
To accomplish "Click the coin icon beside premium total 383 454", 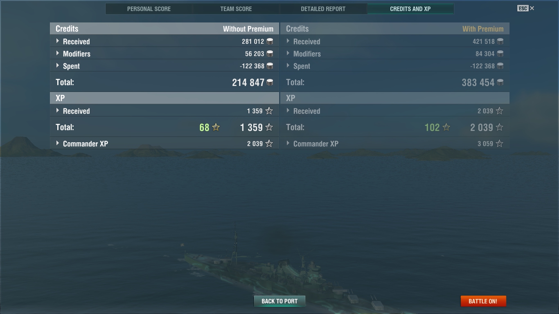I will pyautogui.click(x=500, y=82).
